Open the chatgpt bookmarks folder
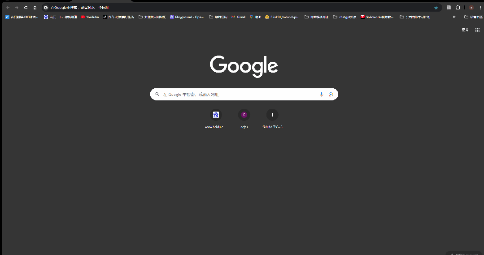Image resolution: width=484 pixels, height=255 pixels. coord(345,17)
